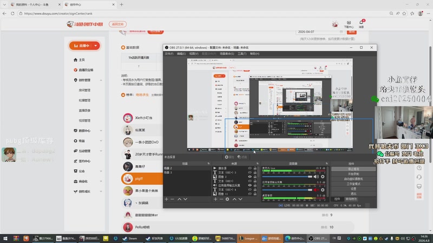433x243 pixels.
Task: Unmute 应用音频输出采集 red speaker icon
Action: [x=316, y=190]
